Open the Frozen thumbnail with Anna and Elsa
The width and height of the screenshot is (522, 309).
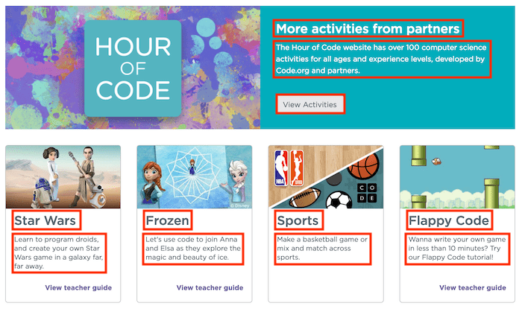tap(195, 176)
